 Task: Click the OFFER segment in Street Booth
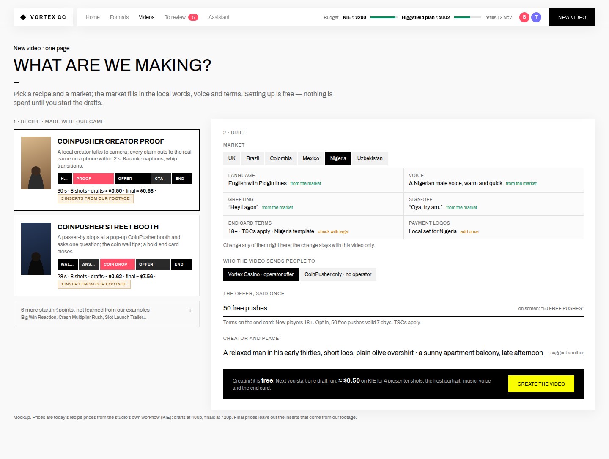[153, 264]
